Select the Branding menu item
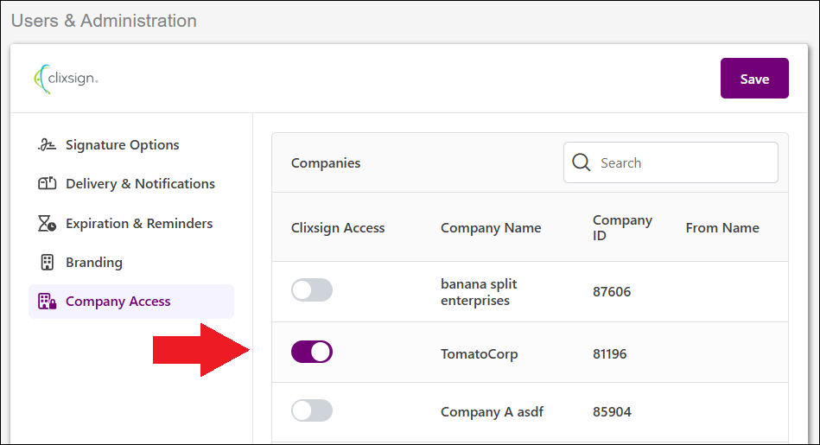820x445 pixels. tap(131, 262)
